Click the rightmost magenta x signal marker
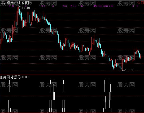Image resolution: width=144 pixels, height=113 pixels. pyautogui.click(x=137, y=6)
